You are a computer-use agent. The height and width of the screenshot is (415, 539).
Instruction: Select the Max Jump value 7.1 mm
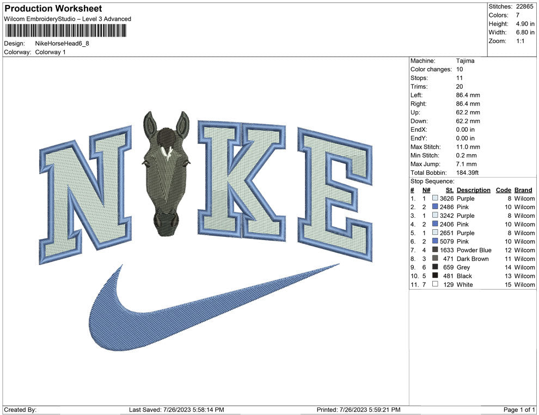point(467,164)
